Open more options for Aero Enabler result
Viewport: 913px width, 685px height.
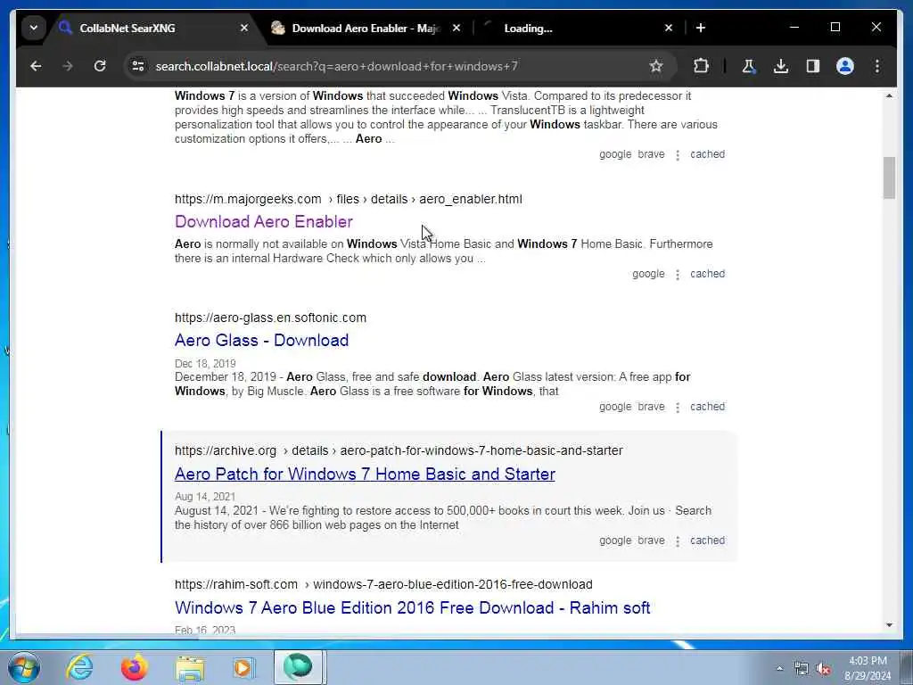point(678,275)
